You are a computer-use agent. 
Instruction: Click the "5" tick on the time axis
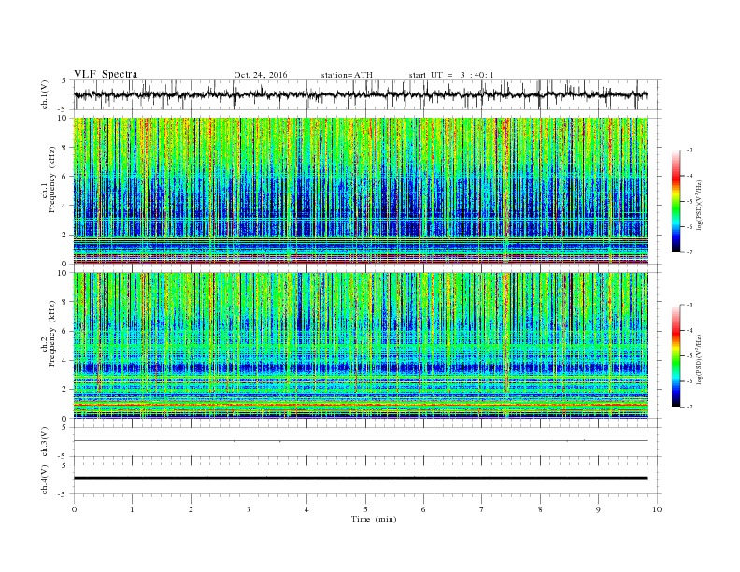pos(365,509)
